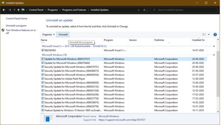The width and height of the screenshot is (221, 125).
Task: Select Security Update KB4537759
Action: tap(124, 99)
